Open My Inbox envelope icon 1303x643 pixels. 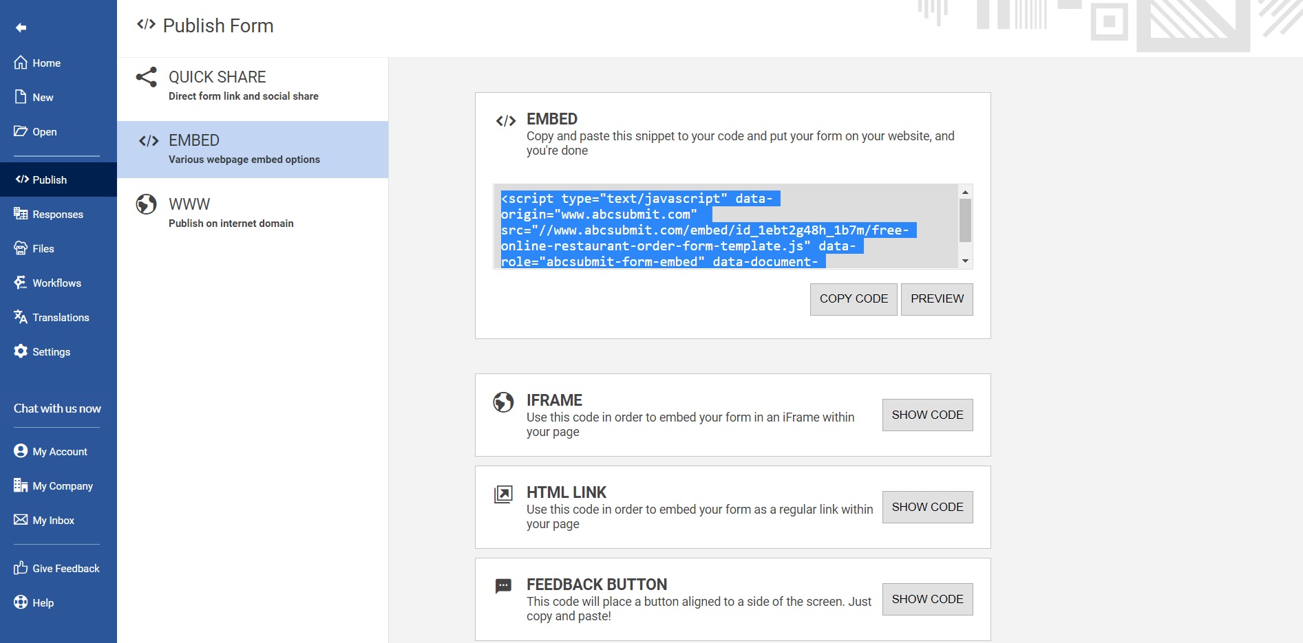point(21,520)
